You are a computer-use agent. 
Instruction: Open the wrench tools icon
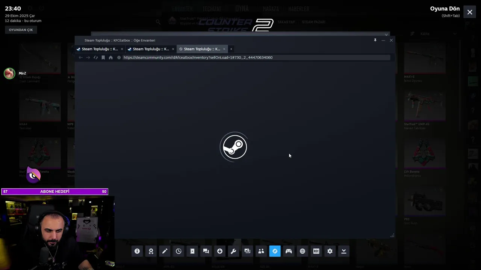pos(233,251)
